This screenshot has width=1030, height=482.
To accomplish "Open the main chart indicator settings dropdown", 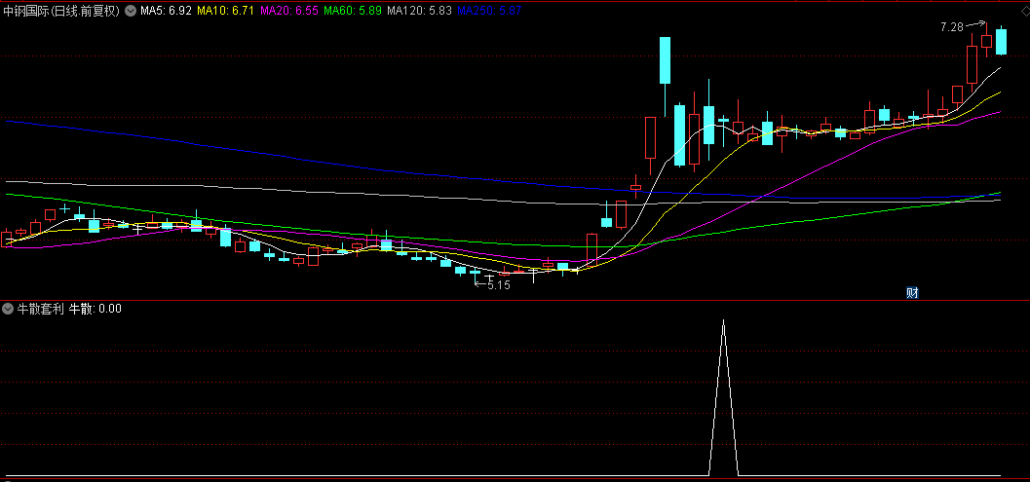I will point(130,11).
